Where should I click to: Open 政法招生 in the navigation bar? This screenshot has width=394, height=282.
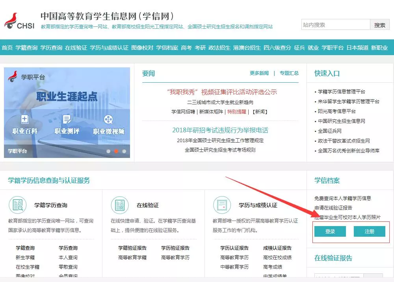click(x=219, y=48)
